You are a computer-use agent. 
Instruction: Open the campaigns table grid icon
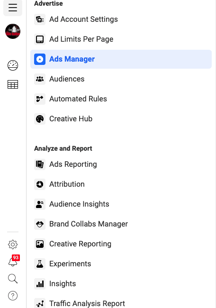[13, 84]
